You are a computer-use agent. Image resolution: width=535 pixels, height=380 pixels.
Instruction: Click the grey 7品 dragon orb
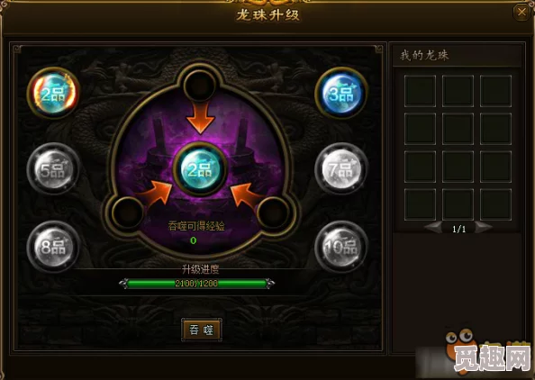[x=341, y=169]
